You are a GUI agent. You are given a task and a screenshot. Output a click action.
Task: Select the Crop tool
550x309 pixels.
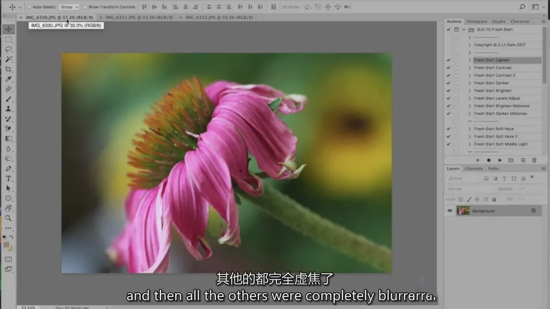tap(8, 69)
